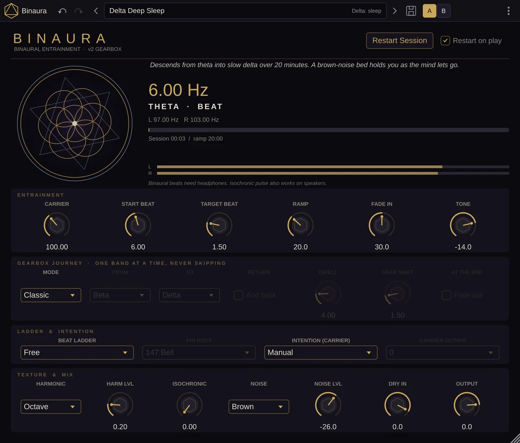Enable the Fade out checkbox
This screenshot has height=443, width=520.
coord(447,295)
